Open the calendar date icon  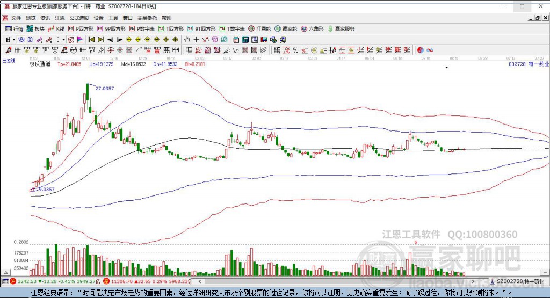(236, 40)
